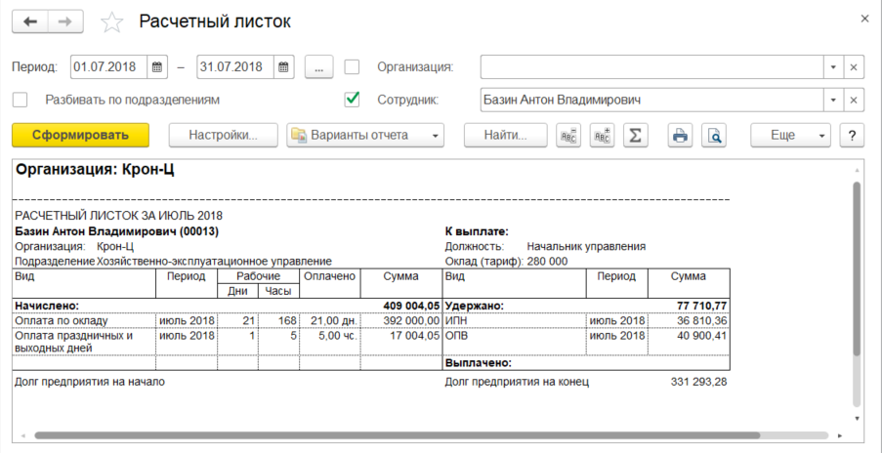Click the horizontal scrollbar of the report

pos(391,435)
